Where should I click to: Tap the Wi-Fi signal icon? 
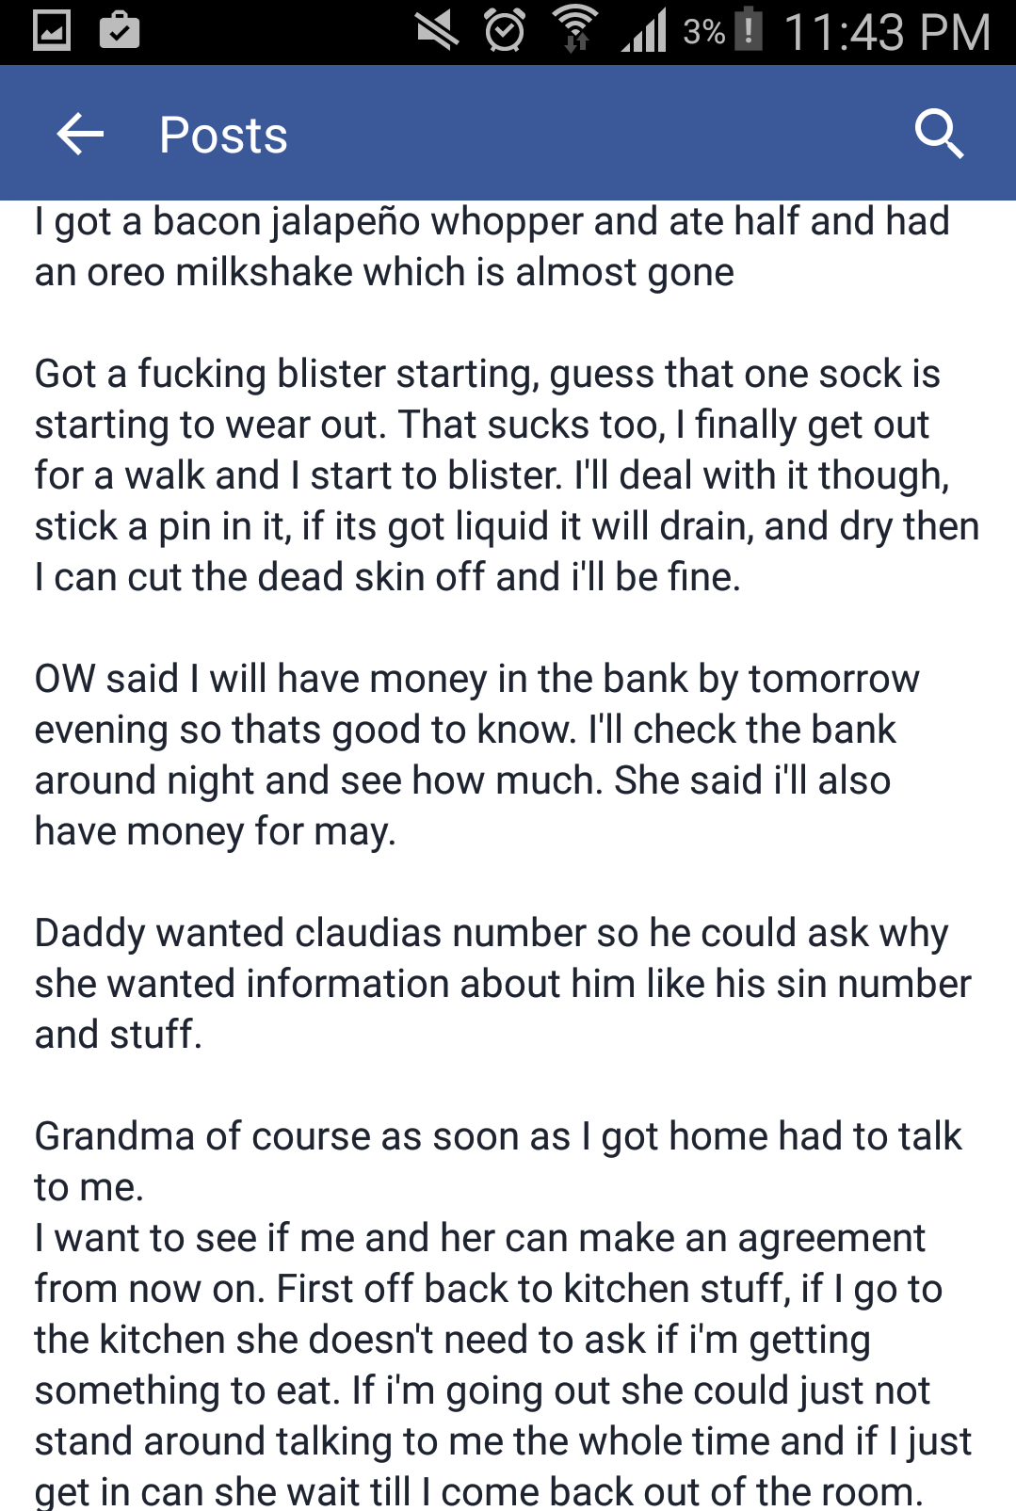tap(575, 28)
